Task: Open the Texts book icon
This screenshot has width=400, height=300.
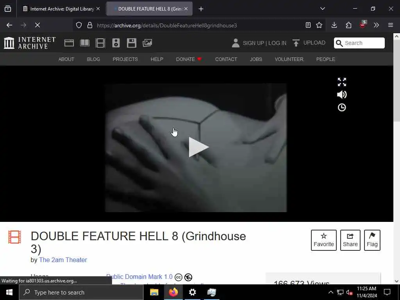Action: pos(85,43)
